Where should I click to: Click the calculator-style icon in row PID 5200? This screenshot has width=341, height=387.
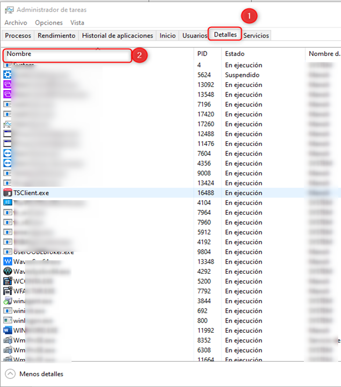(8, 281)
